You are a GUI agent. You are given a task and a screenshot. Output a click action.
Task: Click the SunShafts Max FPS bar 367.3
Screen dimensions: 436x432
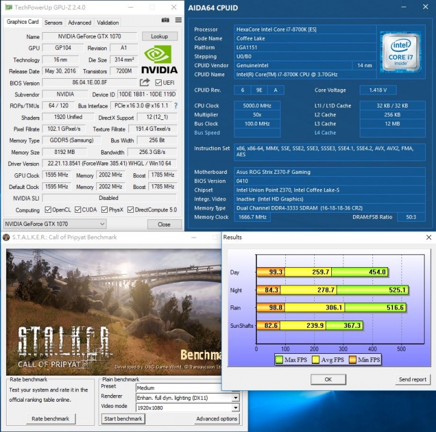[x=344, y=325]
